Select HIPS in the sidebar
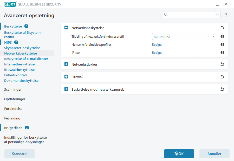The width and height of the screenshot is (234, 161). click(8, 42)
